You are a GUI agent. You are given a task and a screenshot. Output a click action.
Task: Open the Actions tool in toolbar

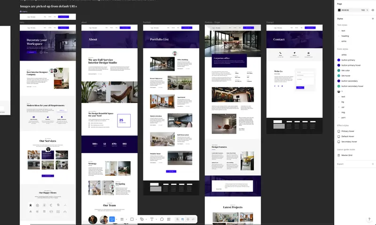coord(169,219)
